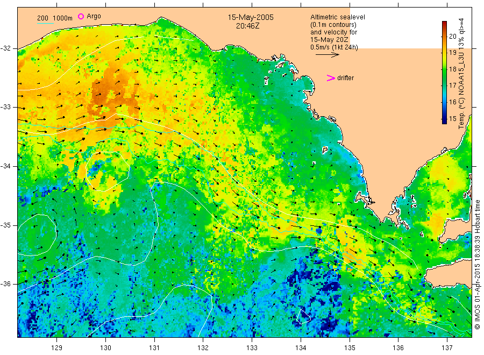This screenshot has width=484, height=355.
Task: Click the longitude axis label 133
Action: coord(252,348)
